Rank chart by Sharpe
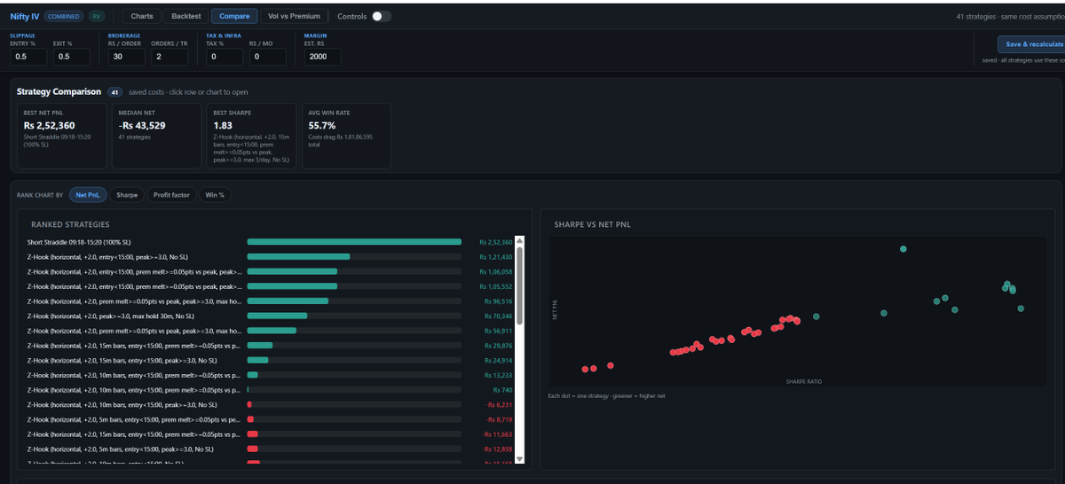The width and height of the screenshot is (1065, 484). click(x=127, y=195)
